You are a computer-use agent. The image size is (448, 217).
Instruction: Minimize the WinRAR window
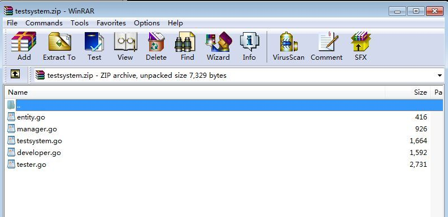click(x=397, y=11)
